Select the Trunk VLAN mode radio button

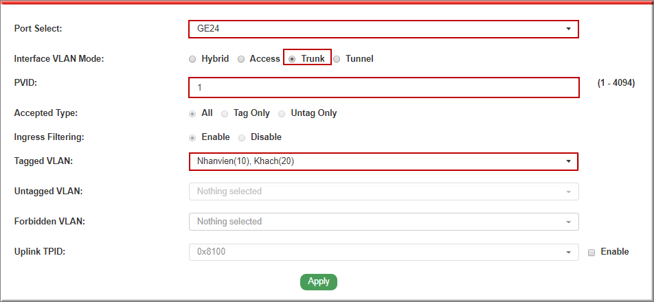293,59
